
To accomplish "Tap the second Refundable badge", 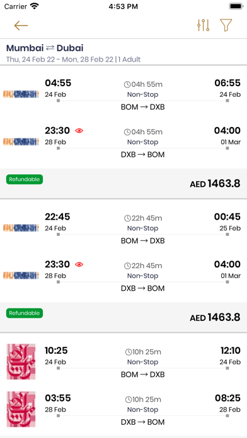I will (25, 313).
